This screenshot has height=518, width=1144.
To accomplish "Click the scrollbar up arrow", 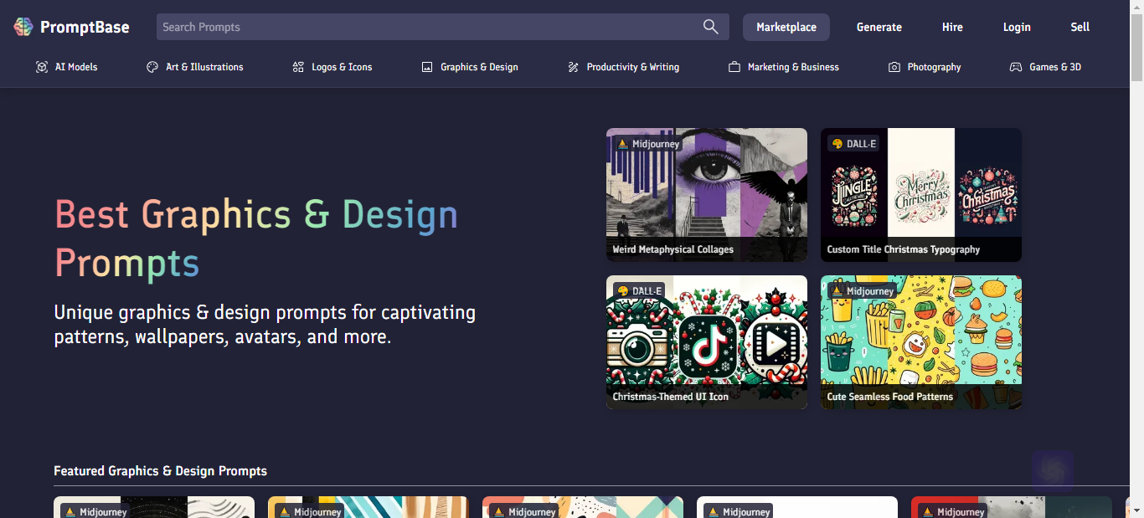I will click(x=1136, y=7).
